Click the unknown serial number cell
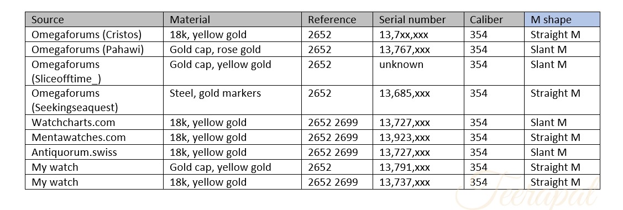The image size is (623, 210). tap(418, 71)
